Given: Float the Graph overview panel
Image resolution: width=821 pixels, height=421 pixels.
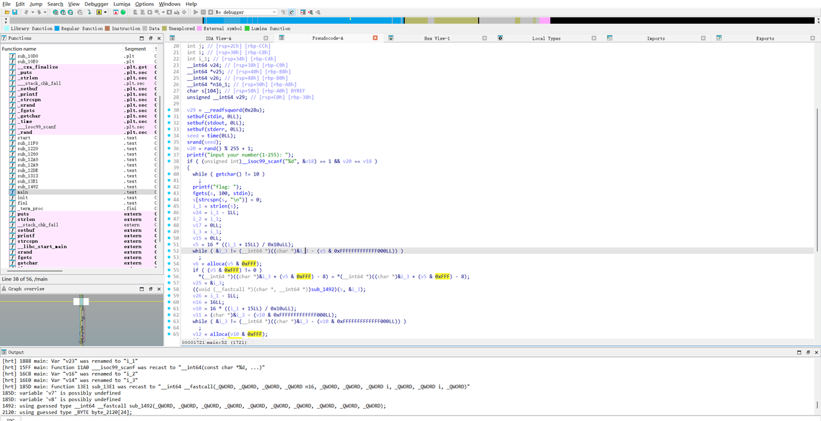Looking at the screenshot, I should tap(150, 289).
